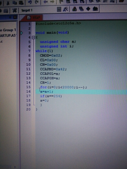Comment out the selection icon
The height and width of the screenshot is (169, 127).
click(x=105, y=1)
